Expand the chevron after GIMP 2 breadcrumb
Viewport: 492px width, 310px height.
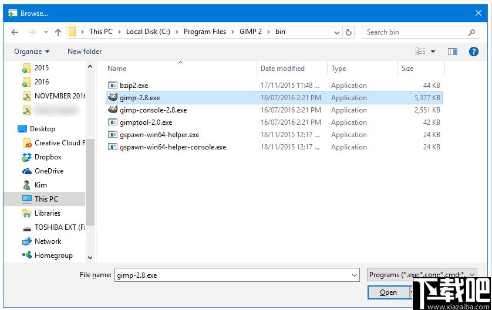coord(268,32)
